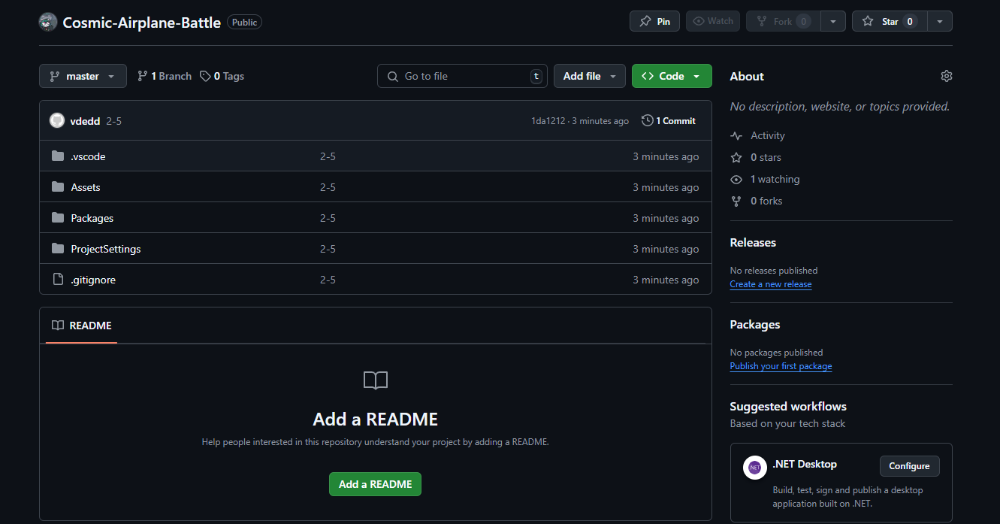This screenshot has height=524, width=1000.
Task: Click the vdedd commit author avatar
Action: pos(57,120)
